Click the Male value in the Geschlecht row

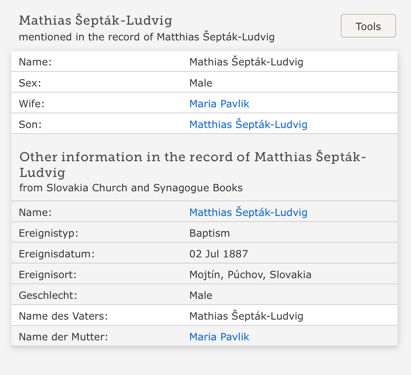pos(200,295)
